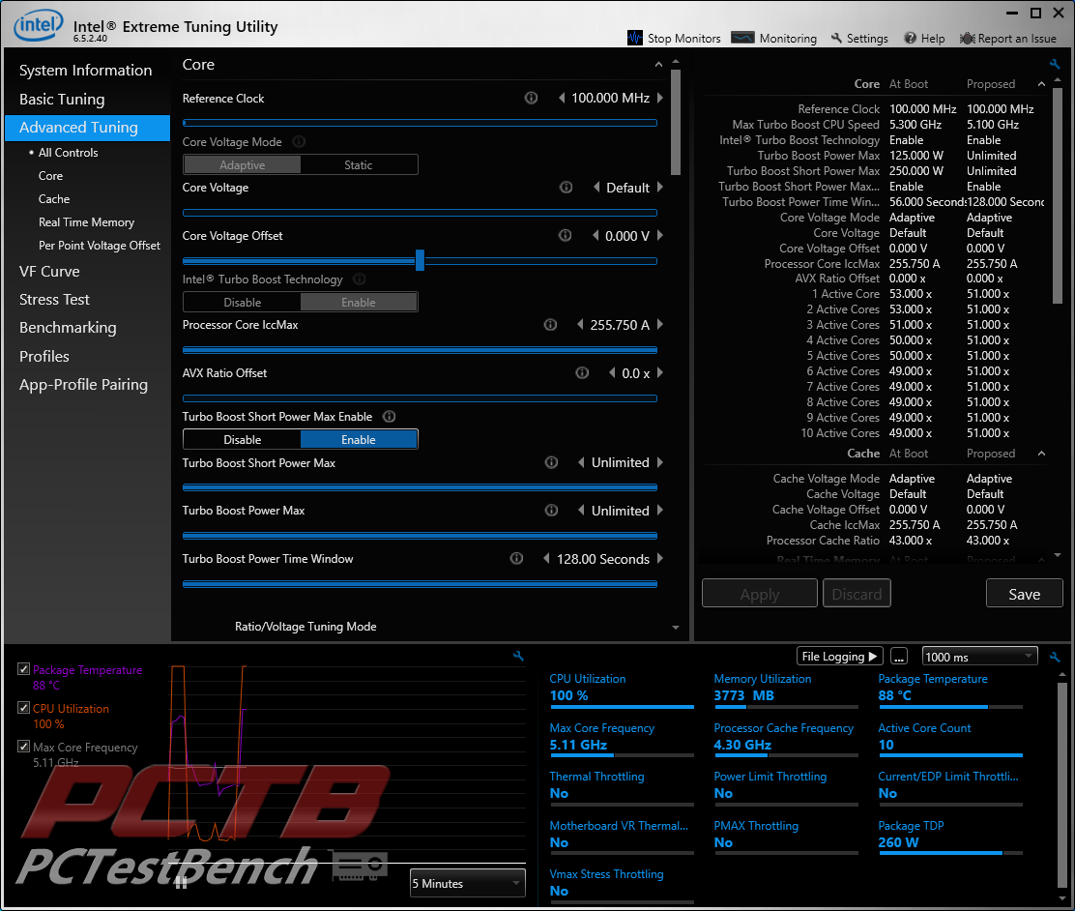Show info icon for Core Voltage

(566, 187)
